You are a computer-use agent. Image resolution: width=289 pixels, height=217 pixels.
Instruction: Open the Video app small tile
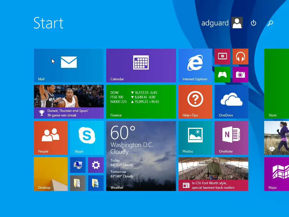pyautogui.click(x=222, y=57)
